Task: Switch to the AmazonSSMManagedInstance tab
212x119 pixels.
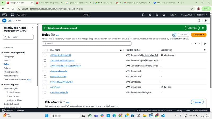Action: coord(49,3)
